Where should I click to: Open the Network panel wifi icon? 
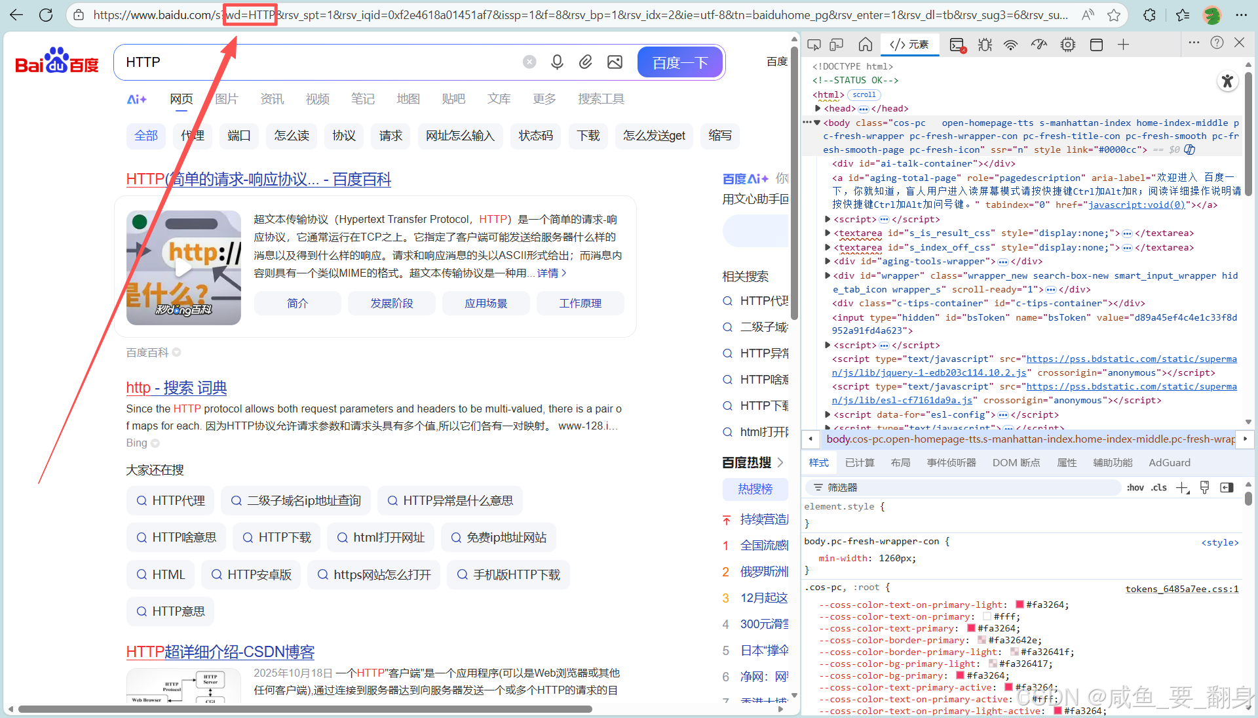(1011, 45)
